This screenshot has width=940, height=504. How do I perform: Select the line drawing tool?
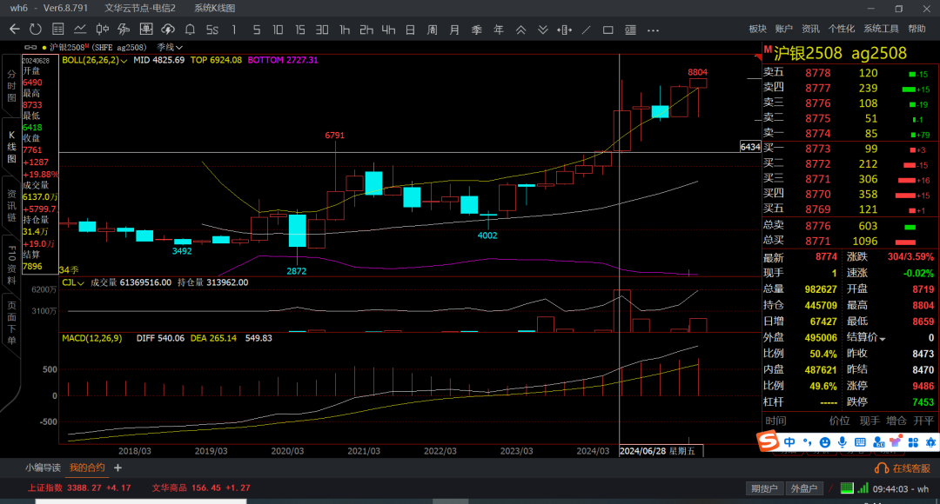[587, 30]
